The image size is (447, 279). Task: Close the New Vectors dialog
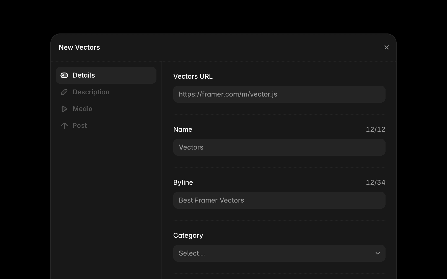pyautogui.click(x=386, y=47)
